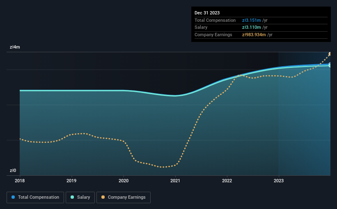337x209 pixels.
Task: Select the 2020 x-axis label
Action: [124, 181]
